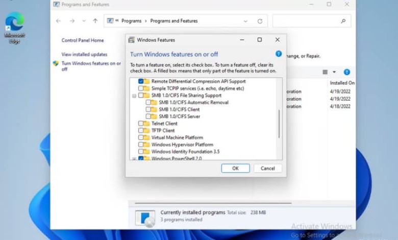The height and width of the screenshot is (240, 398).
Task: Select Virtual Machine Platform label
Action: [x=177, y=137]
